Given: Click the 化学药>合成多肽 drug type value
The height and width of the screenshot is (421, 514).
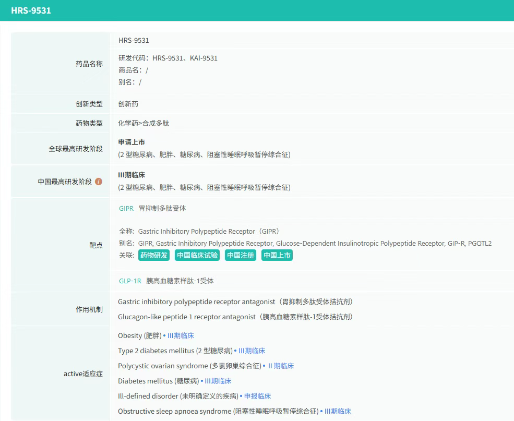Looking at the screenshot, I should (144, 123).
